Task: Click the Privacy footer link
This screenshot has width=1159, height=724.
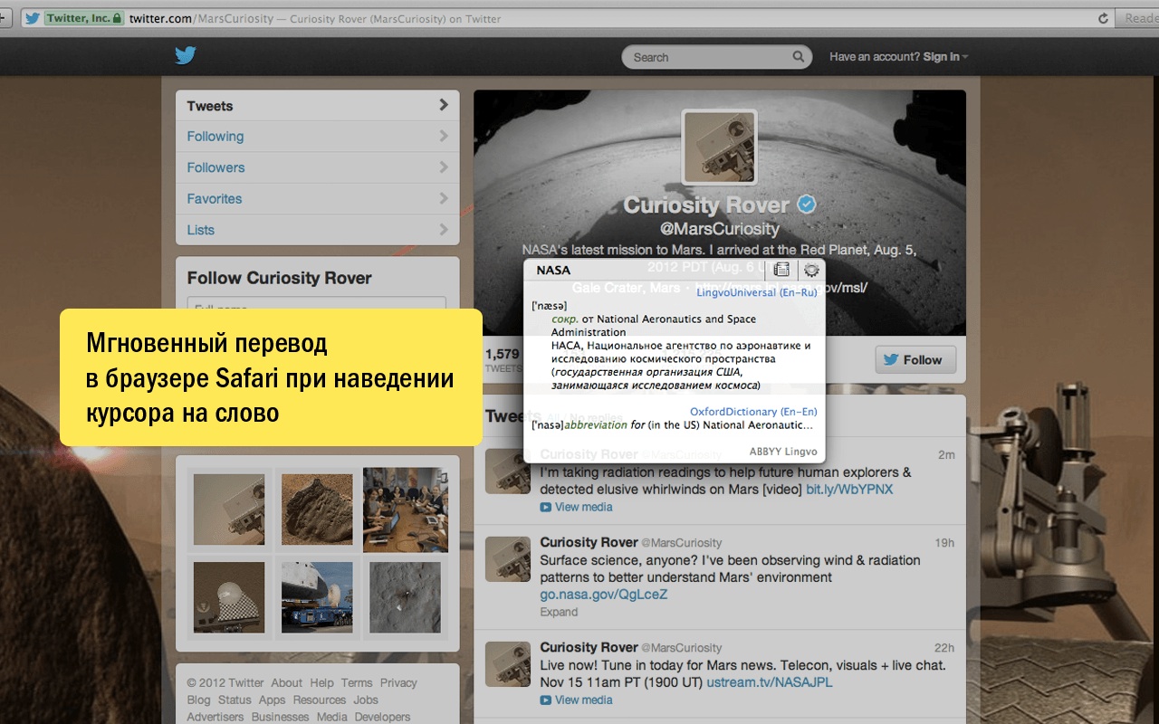Action: tap(398, 682)
